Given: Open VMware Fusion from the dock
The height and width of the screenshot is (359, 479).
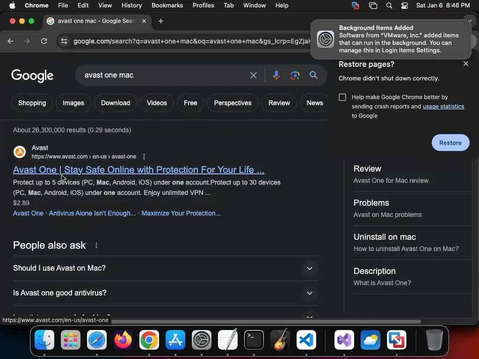Looking at the screenshot, I should click(397, 340).
